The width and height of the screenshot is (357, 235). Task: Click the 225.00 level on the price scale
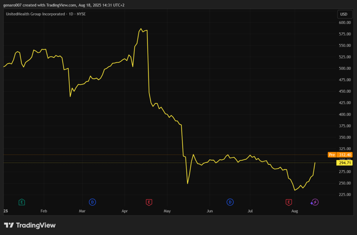click(x=344, y=195)
